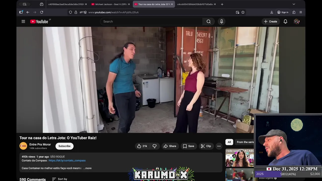
Task: Dislike the video with thumbs down
Action: pos(155,146)
